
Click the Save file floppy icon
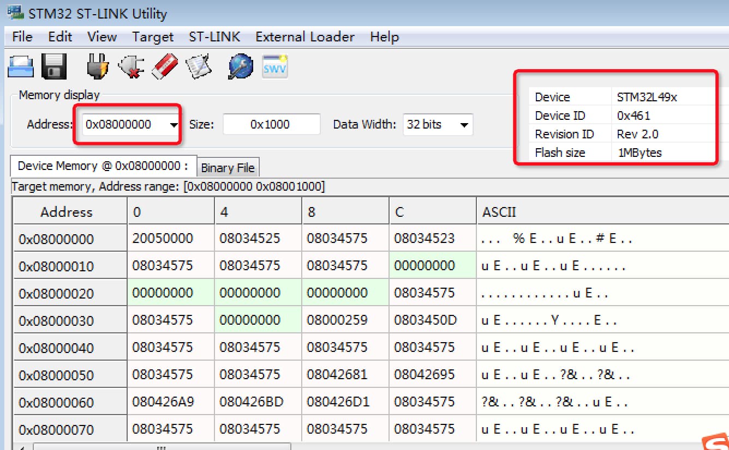click(55, 66)
